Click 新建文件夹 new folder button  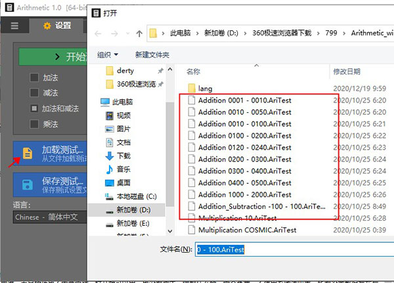(x=152, y=54)
